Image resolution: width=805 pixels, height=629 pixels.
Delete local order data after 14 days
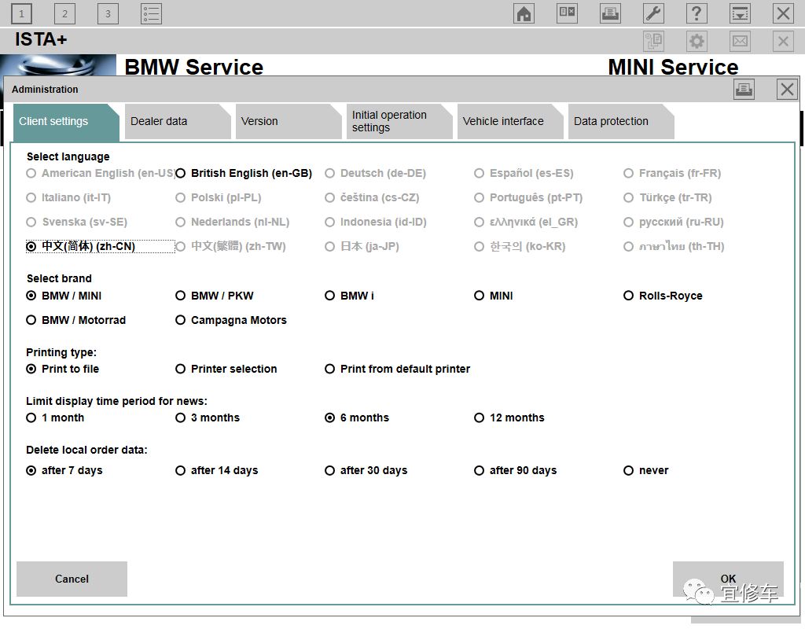[217, 470]
